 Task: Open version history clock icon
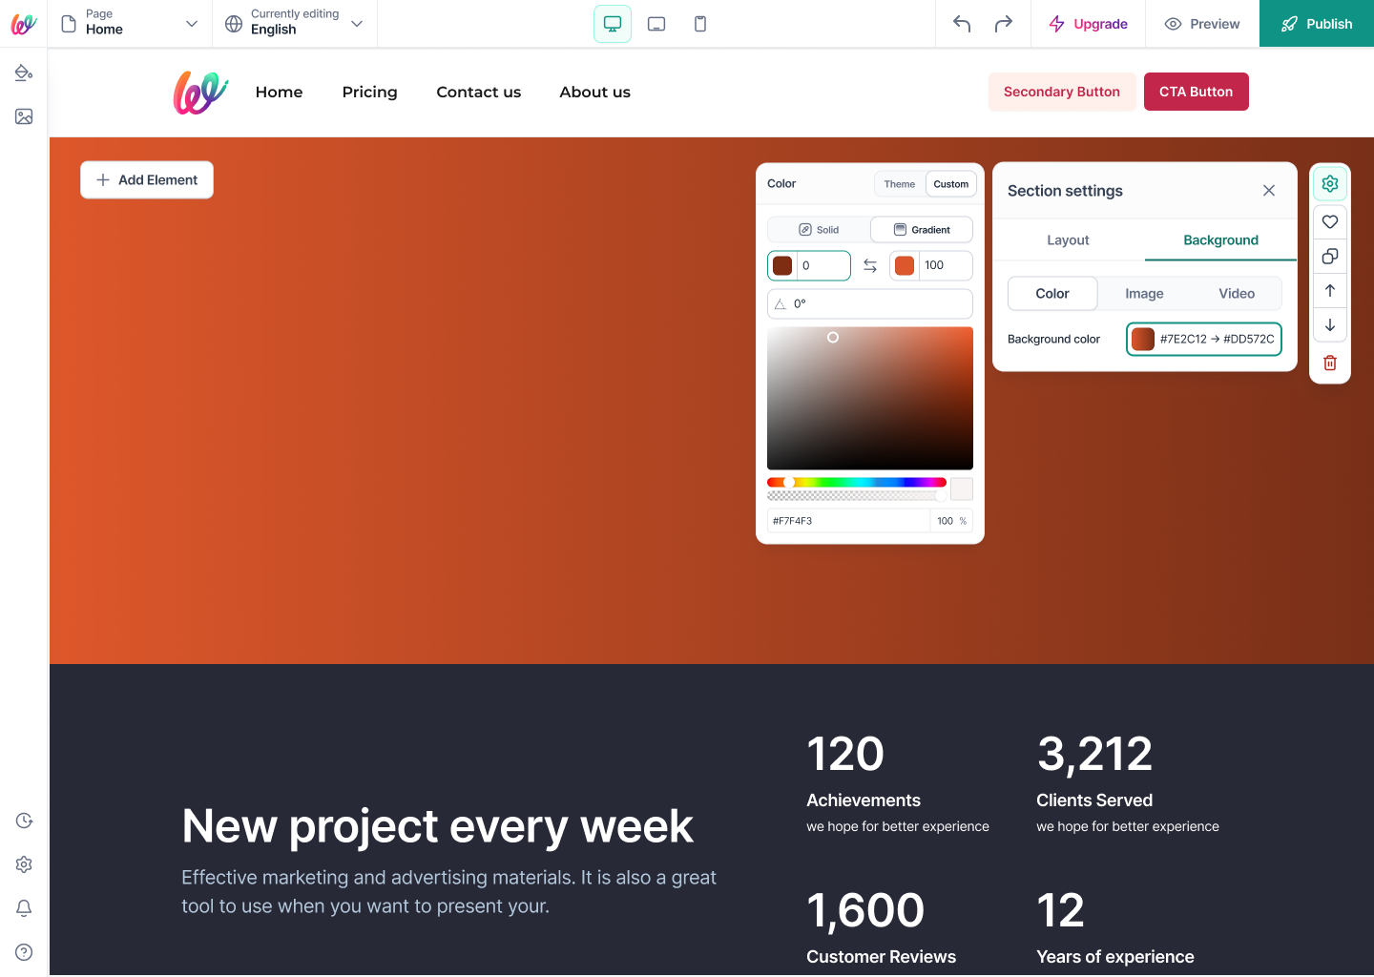[x=24, y=821]
